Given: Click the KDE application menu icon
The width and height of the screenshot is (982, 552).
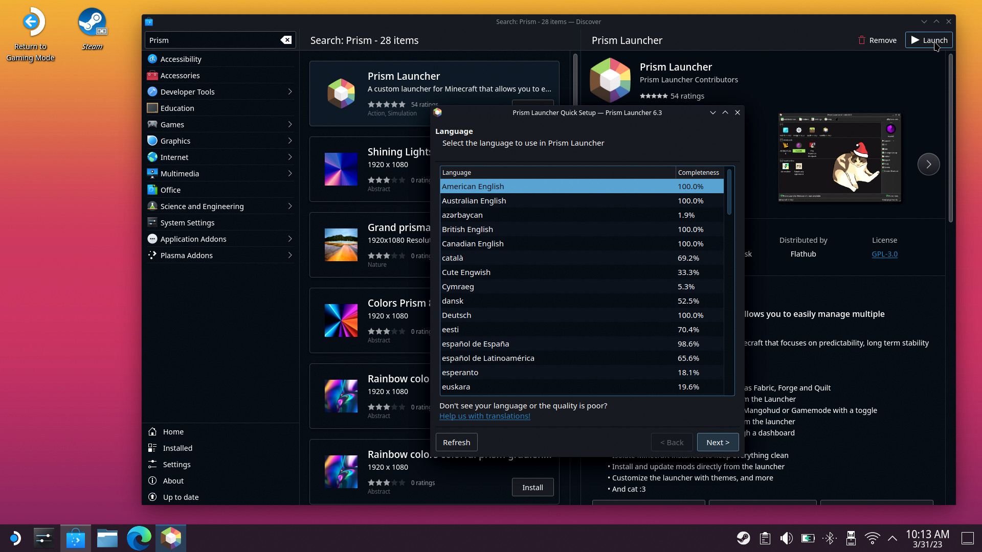Looking at the screenshot, I should point(15,538).
